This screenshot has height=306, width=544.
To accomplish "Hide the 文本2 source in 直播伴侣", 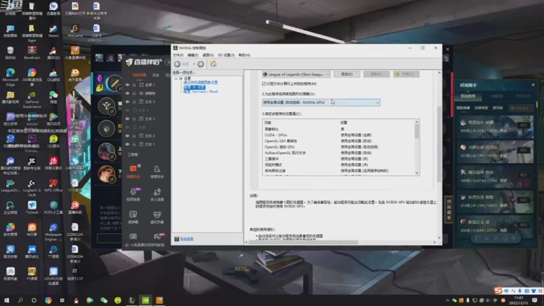I will tap(127, 135).
